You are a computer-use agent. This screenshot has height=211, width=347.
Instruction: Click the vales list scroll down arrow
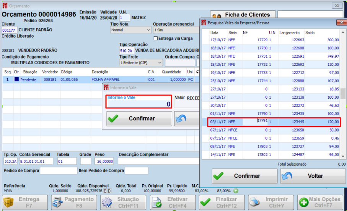point(342,156)
